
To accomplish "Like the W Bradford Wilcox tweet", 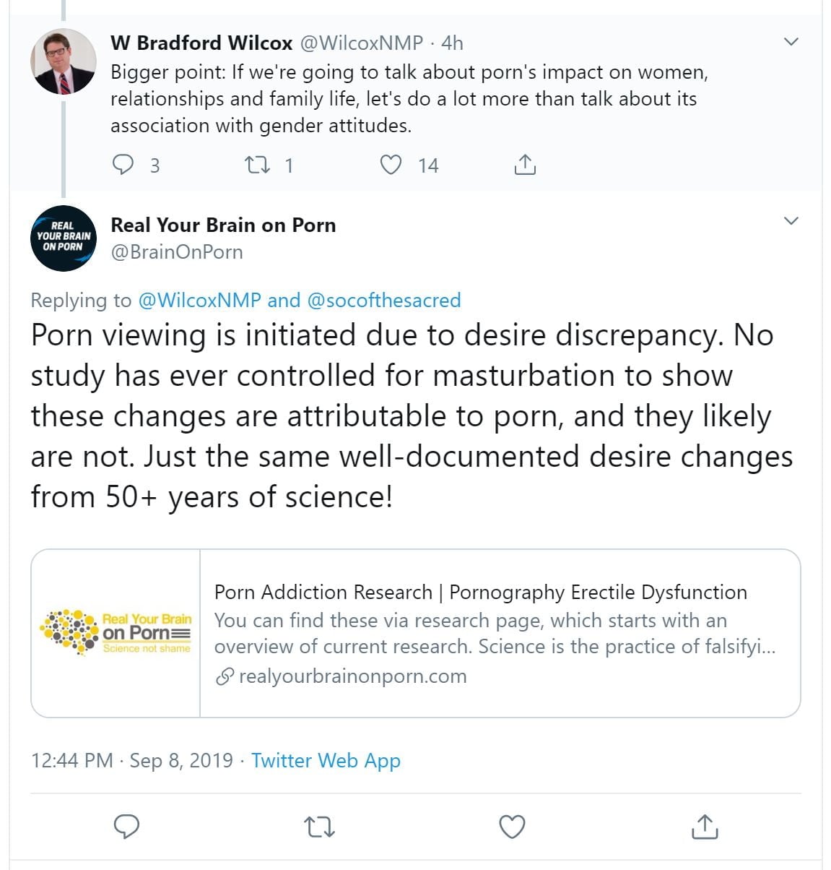I will pyautogui.click(x=391, y=165).
